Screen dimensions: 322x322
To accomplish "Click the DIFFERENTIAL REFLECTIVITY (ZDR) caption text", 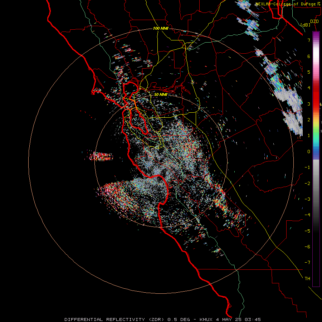I will pyautogui.click(x=115, y=319).
